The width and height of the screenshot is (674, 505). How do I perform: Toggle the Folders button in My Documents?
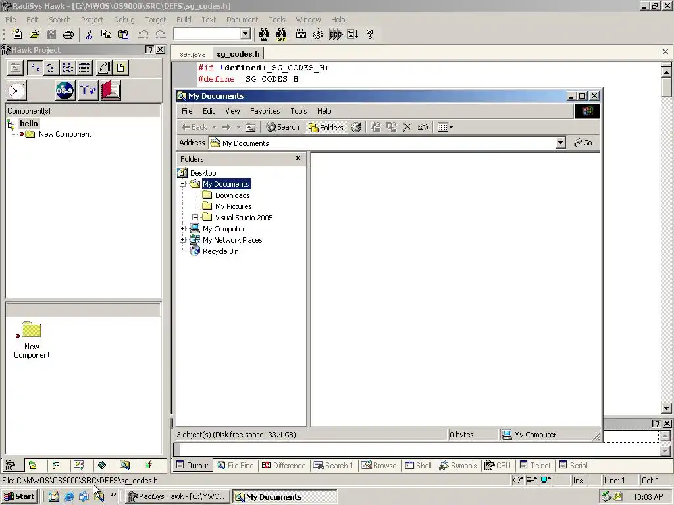[x=326, y=127]
